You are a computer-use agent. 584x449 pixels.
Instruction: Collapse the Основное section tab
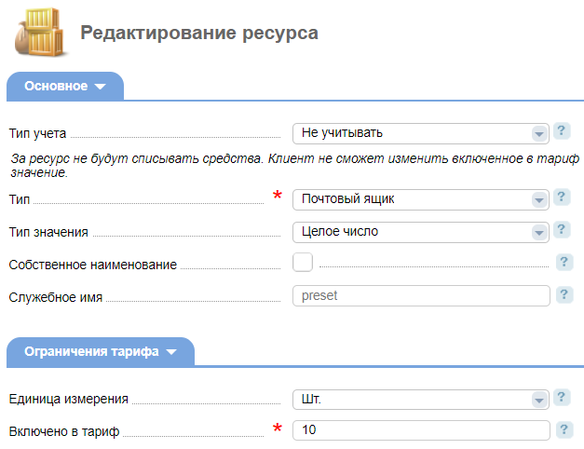[x=65, y=86]
